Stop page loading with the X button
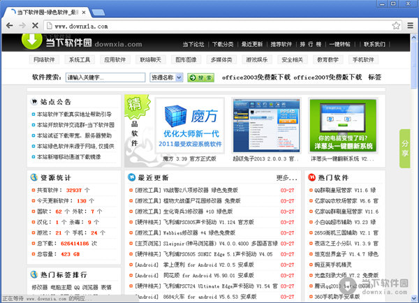This screenshot has width=419, height=303. click(35, 25)
